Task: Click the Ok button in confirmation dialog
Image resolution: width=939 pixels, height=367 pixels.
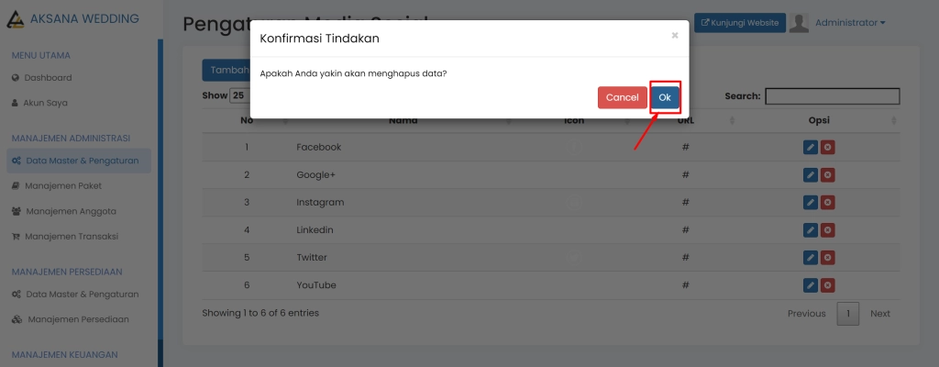Action: 665,97
